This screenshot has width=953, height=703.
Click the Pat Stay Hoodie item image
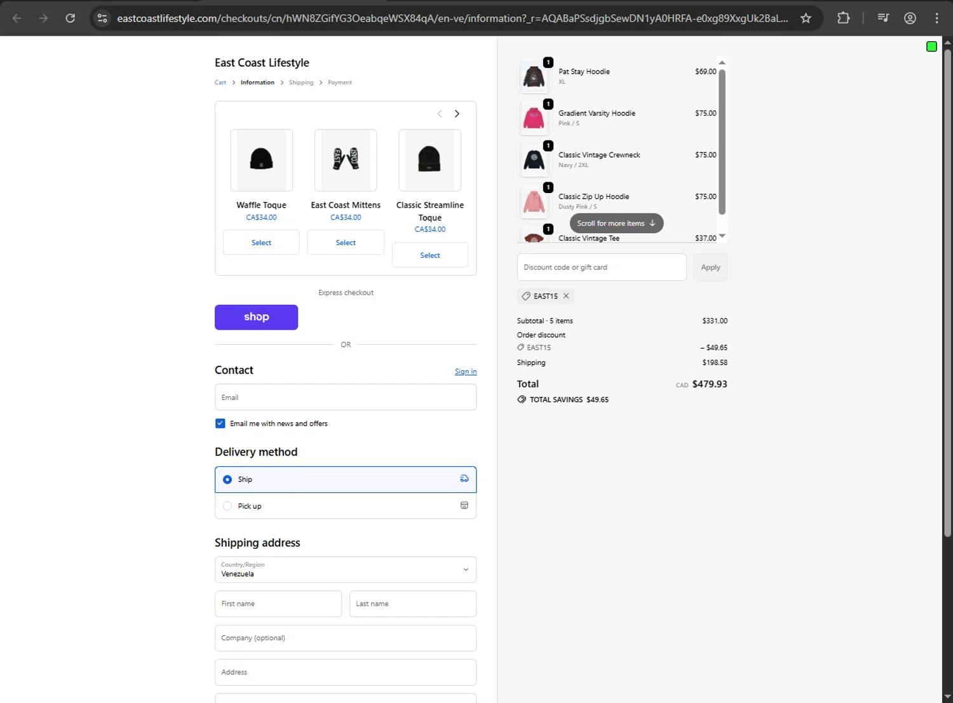534,77
